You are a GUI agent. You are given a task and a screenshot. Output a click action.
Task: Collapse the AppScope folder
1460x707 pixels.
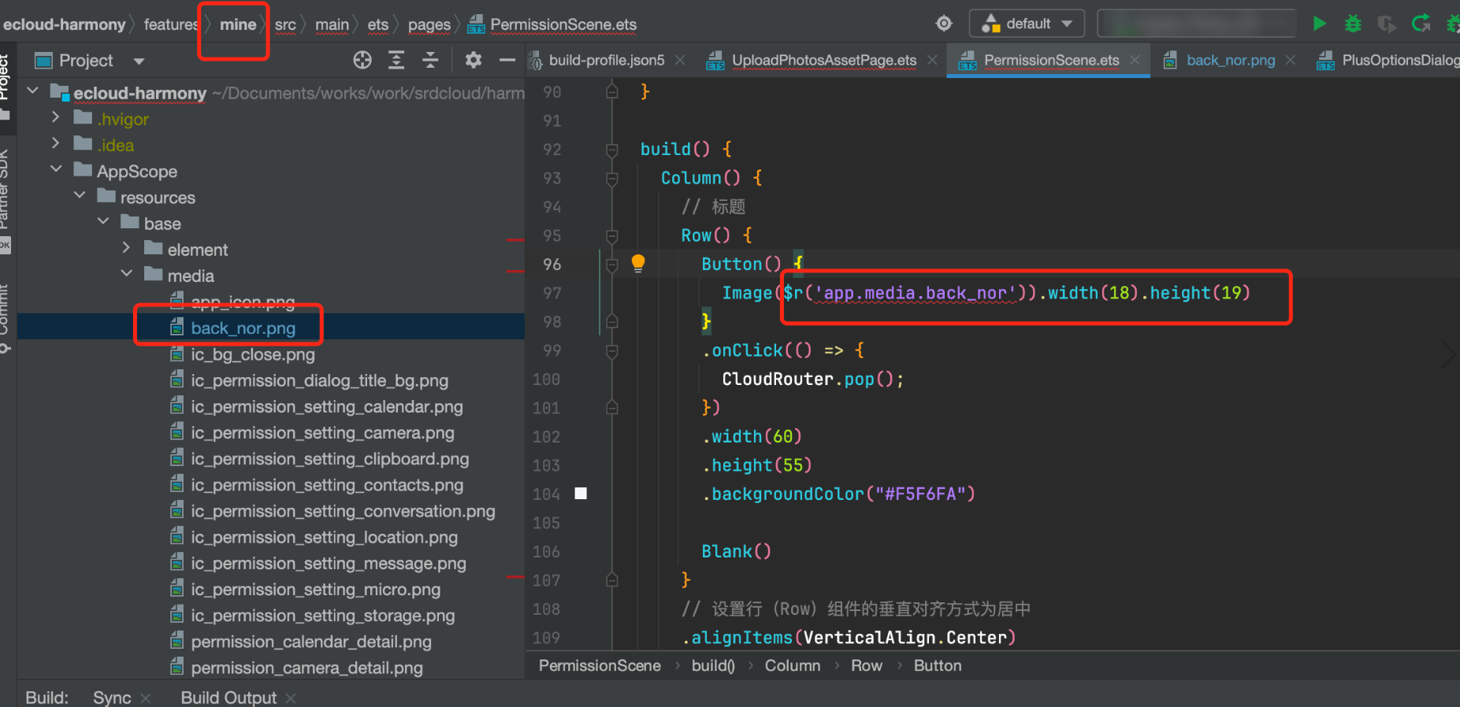56,169
